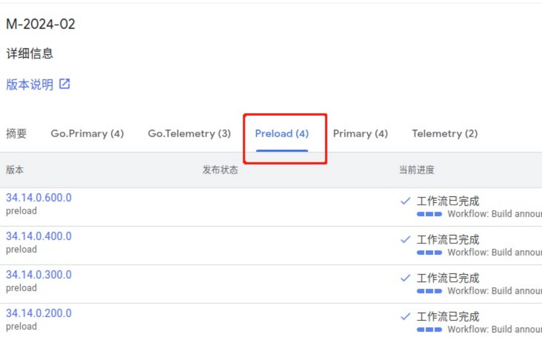Open version 34.14.0.600.0 link
542x337 pixels.
coord(39,198)
